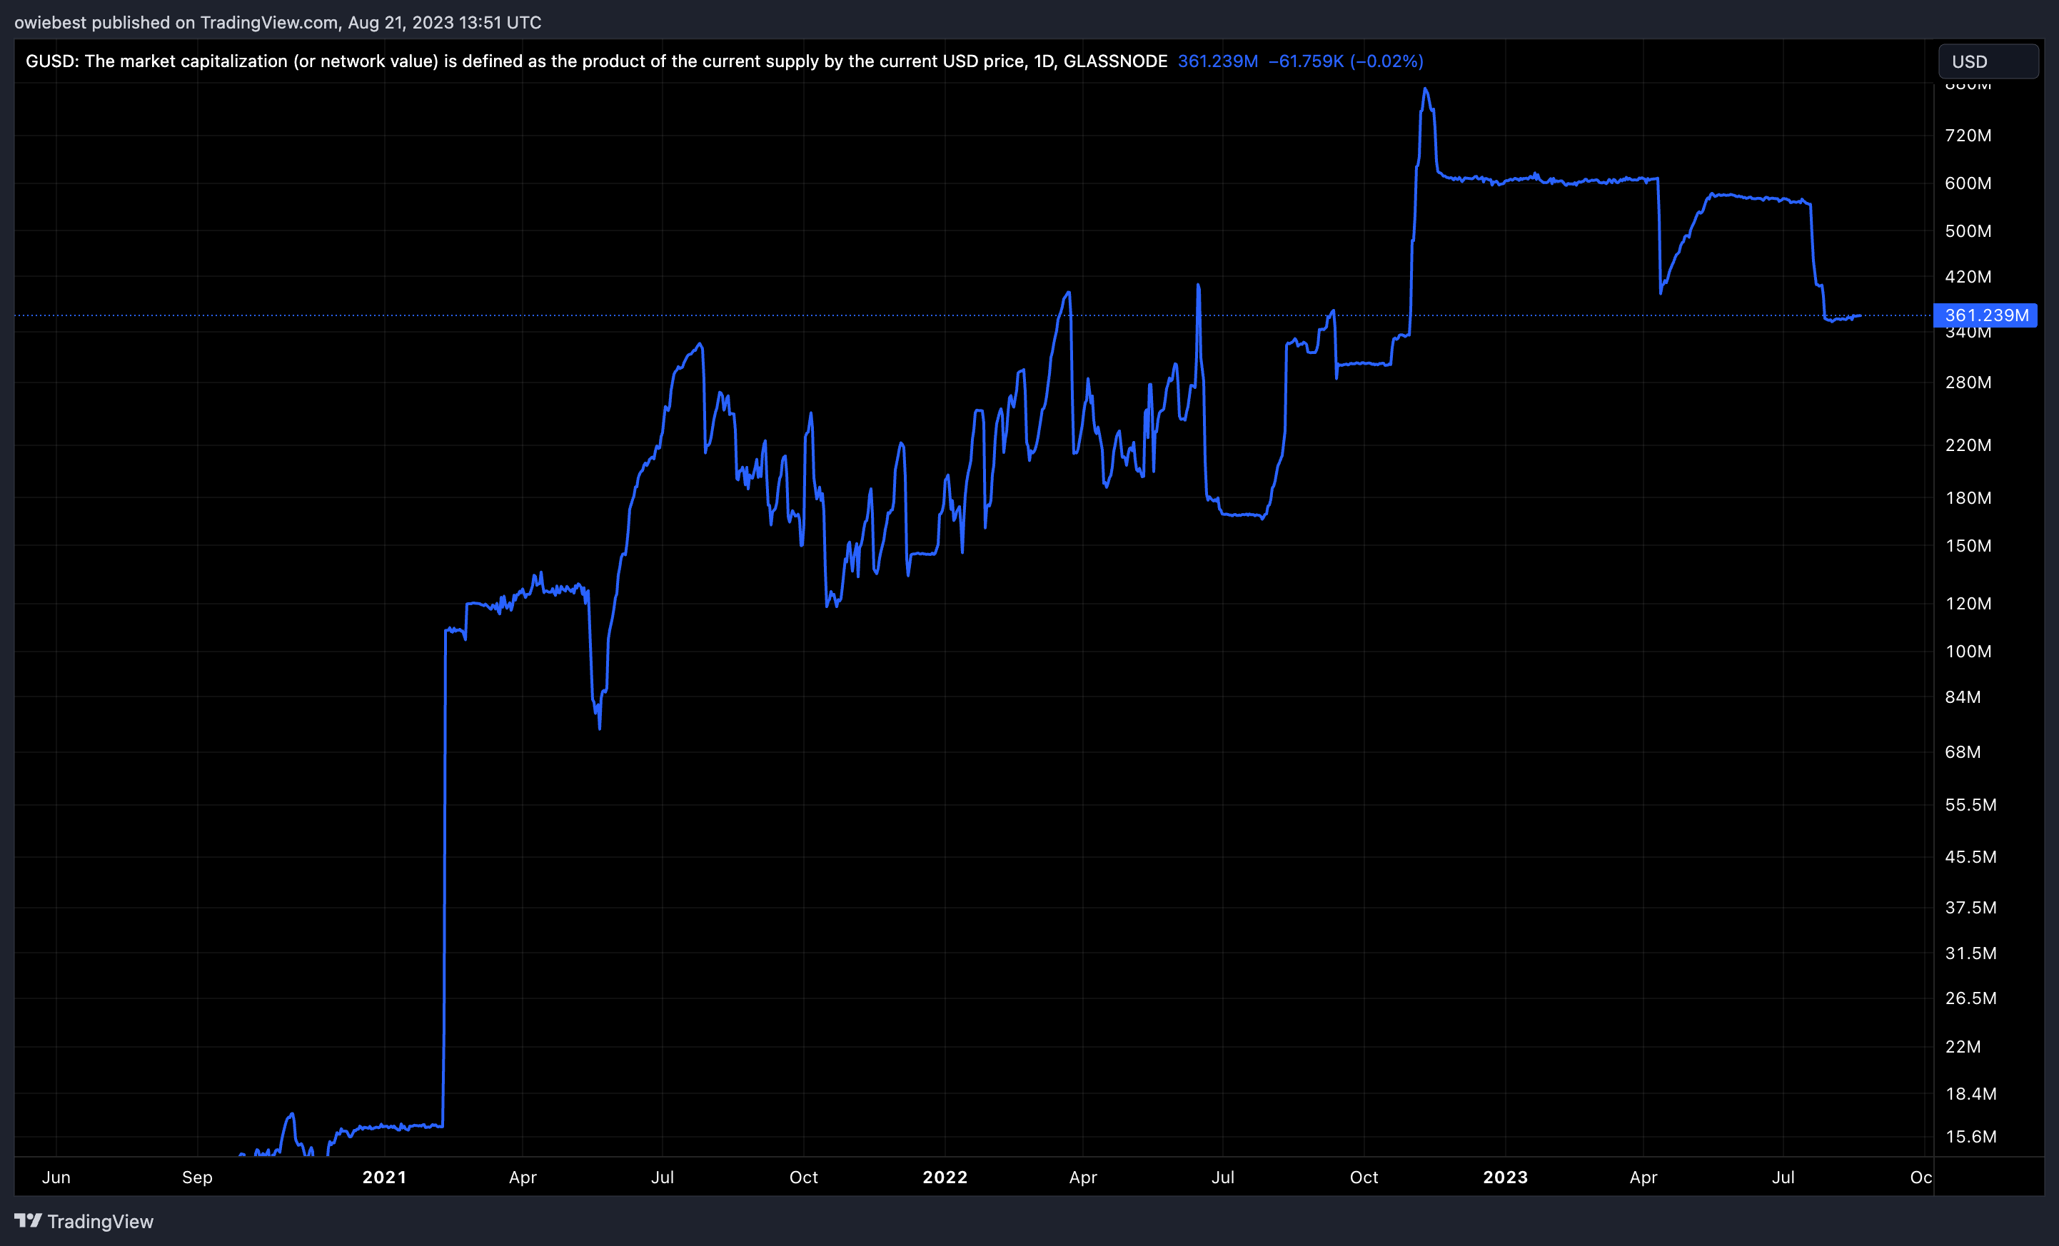Click the 120M price axis label
The width and height of the screenshot is (2059, 1246).
(1968, 603)
